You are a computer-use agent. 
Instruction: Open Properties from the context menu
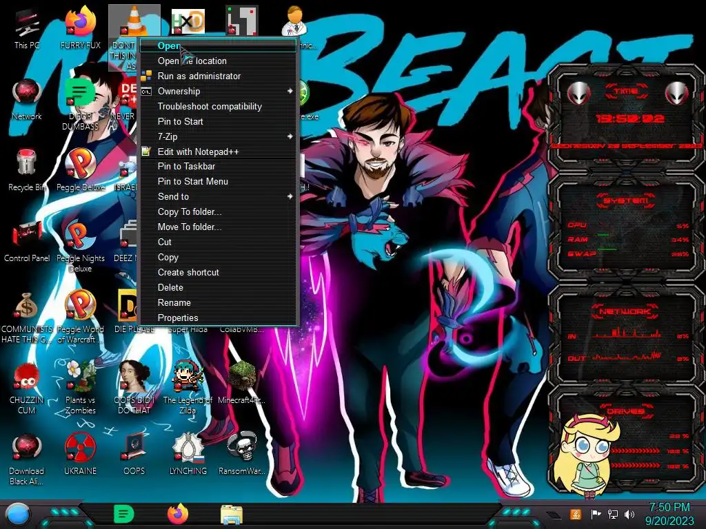tap(219, 318)
